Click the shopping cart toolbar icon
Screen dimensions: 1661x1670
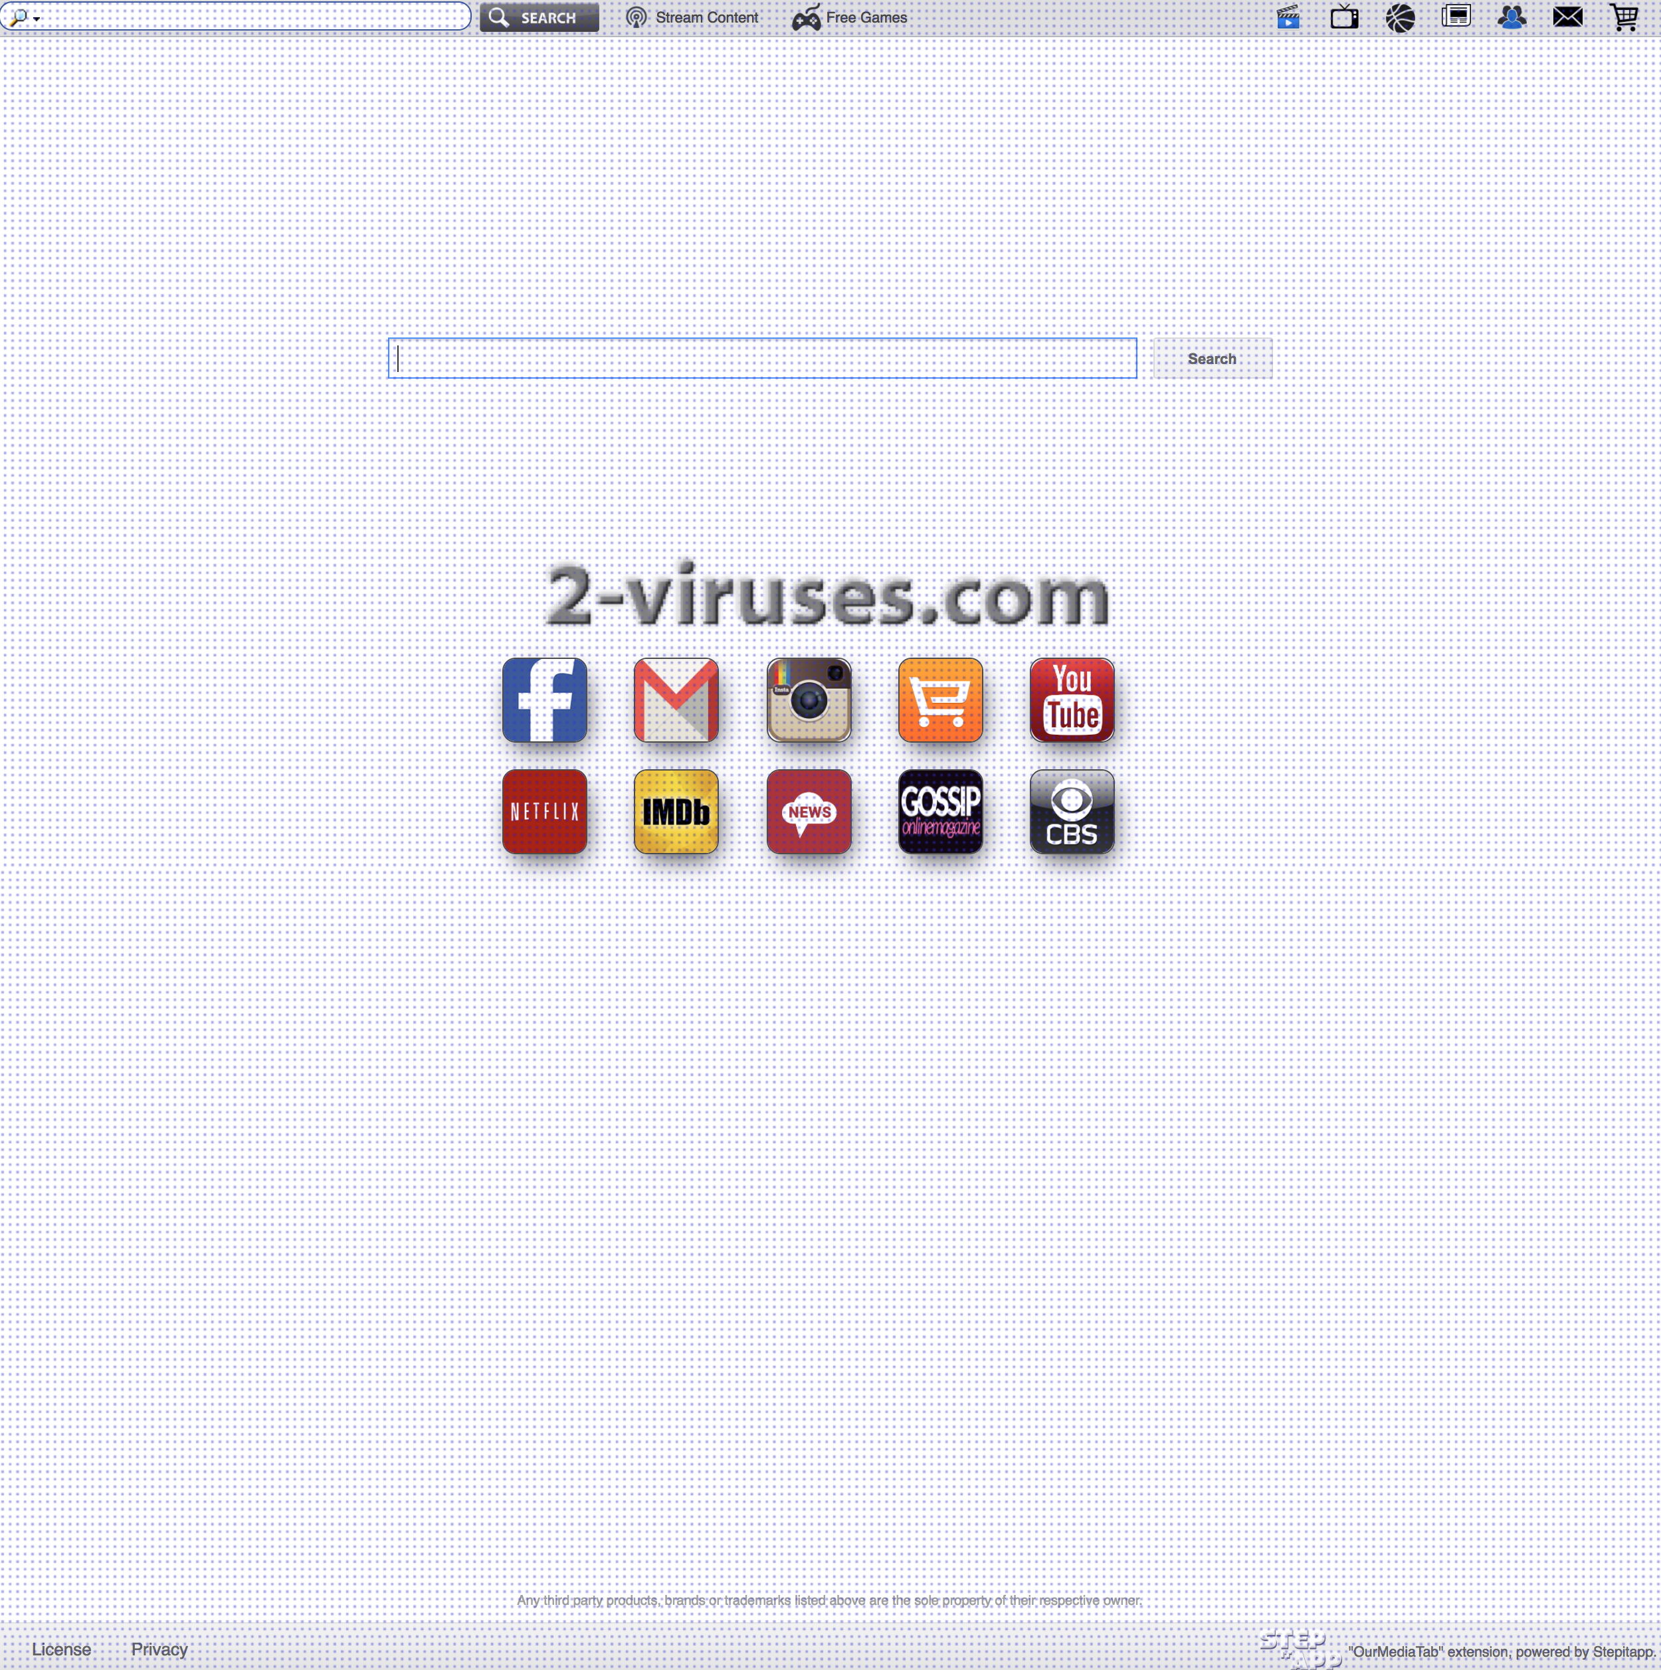pyautogui.click(x=1624, y=17)
